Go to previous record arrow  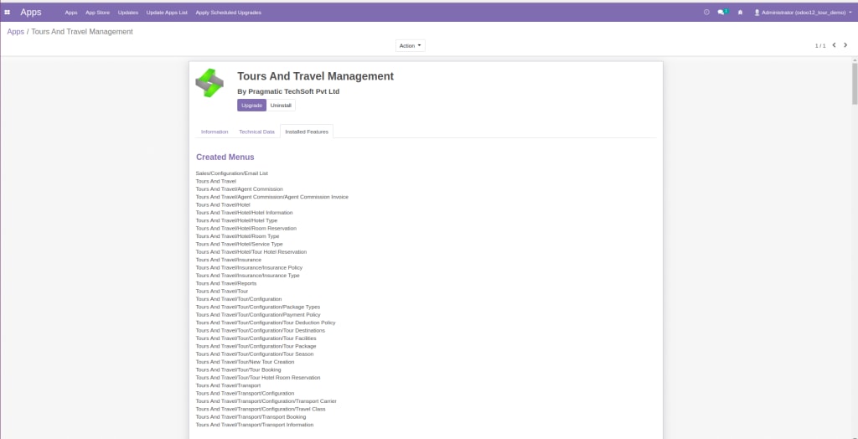[834, 45]
